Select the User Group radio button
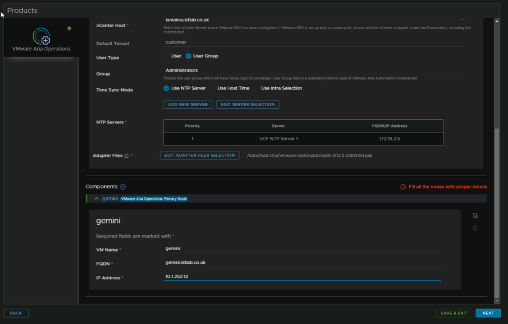508x324 pixels. click(188, 56)
